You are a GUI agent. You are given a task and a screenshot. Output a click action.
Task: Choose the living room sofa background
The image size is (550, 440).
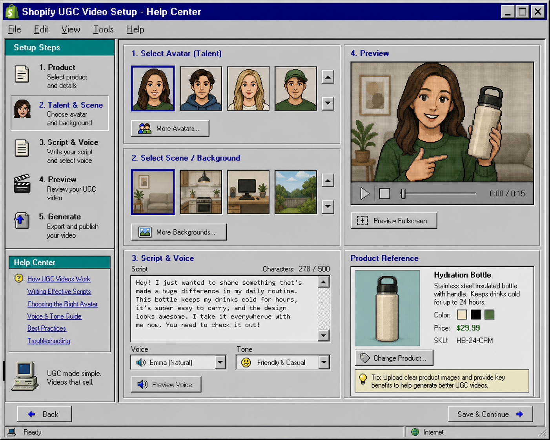tap(153, 192)
